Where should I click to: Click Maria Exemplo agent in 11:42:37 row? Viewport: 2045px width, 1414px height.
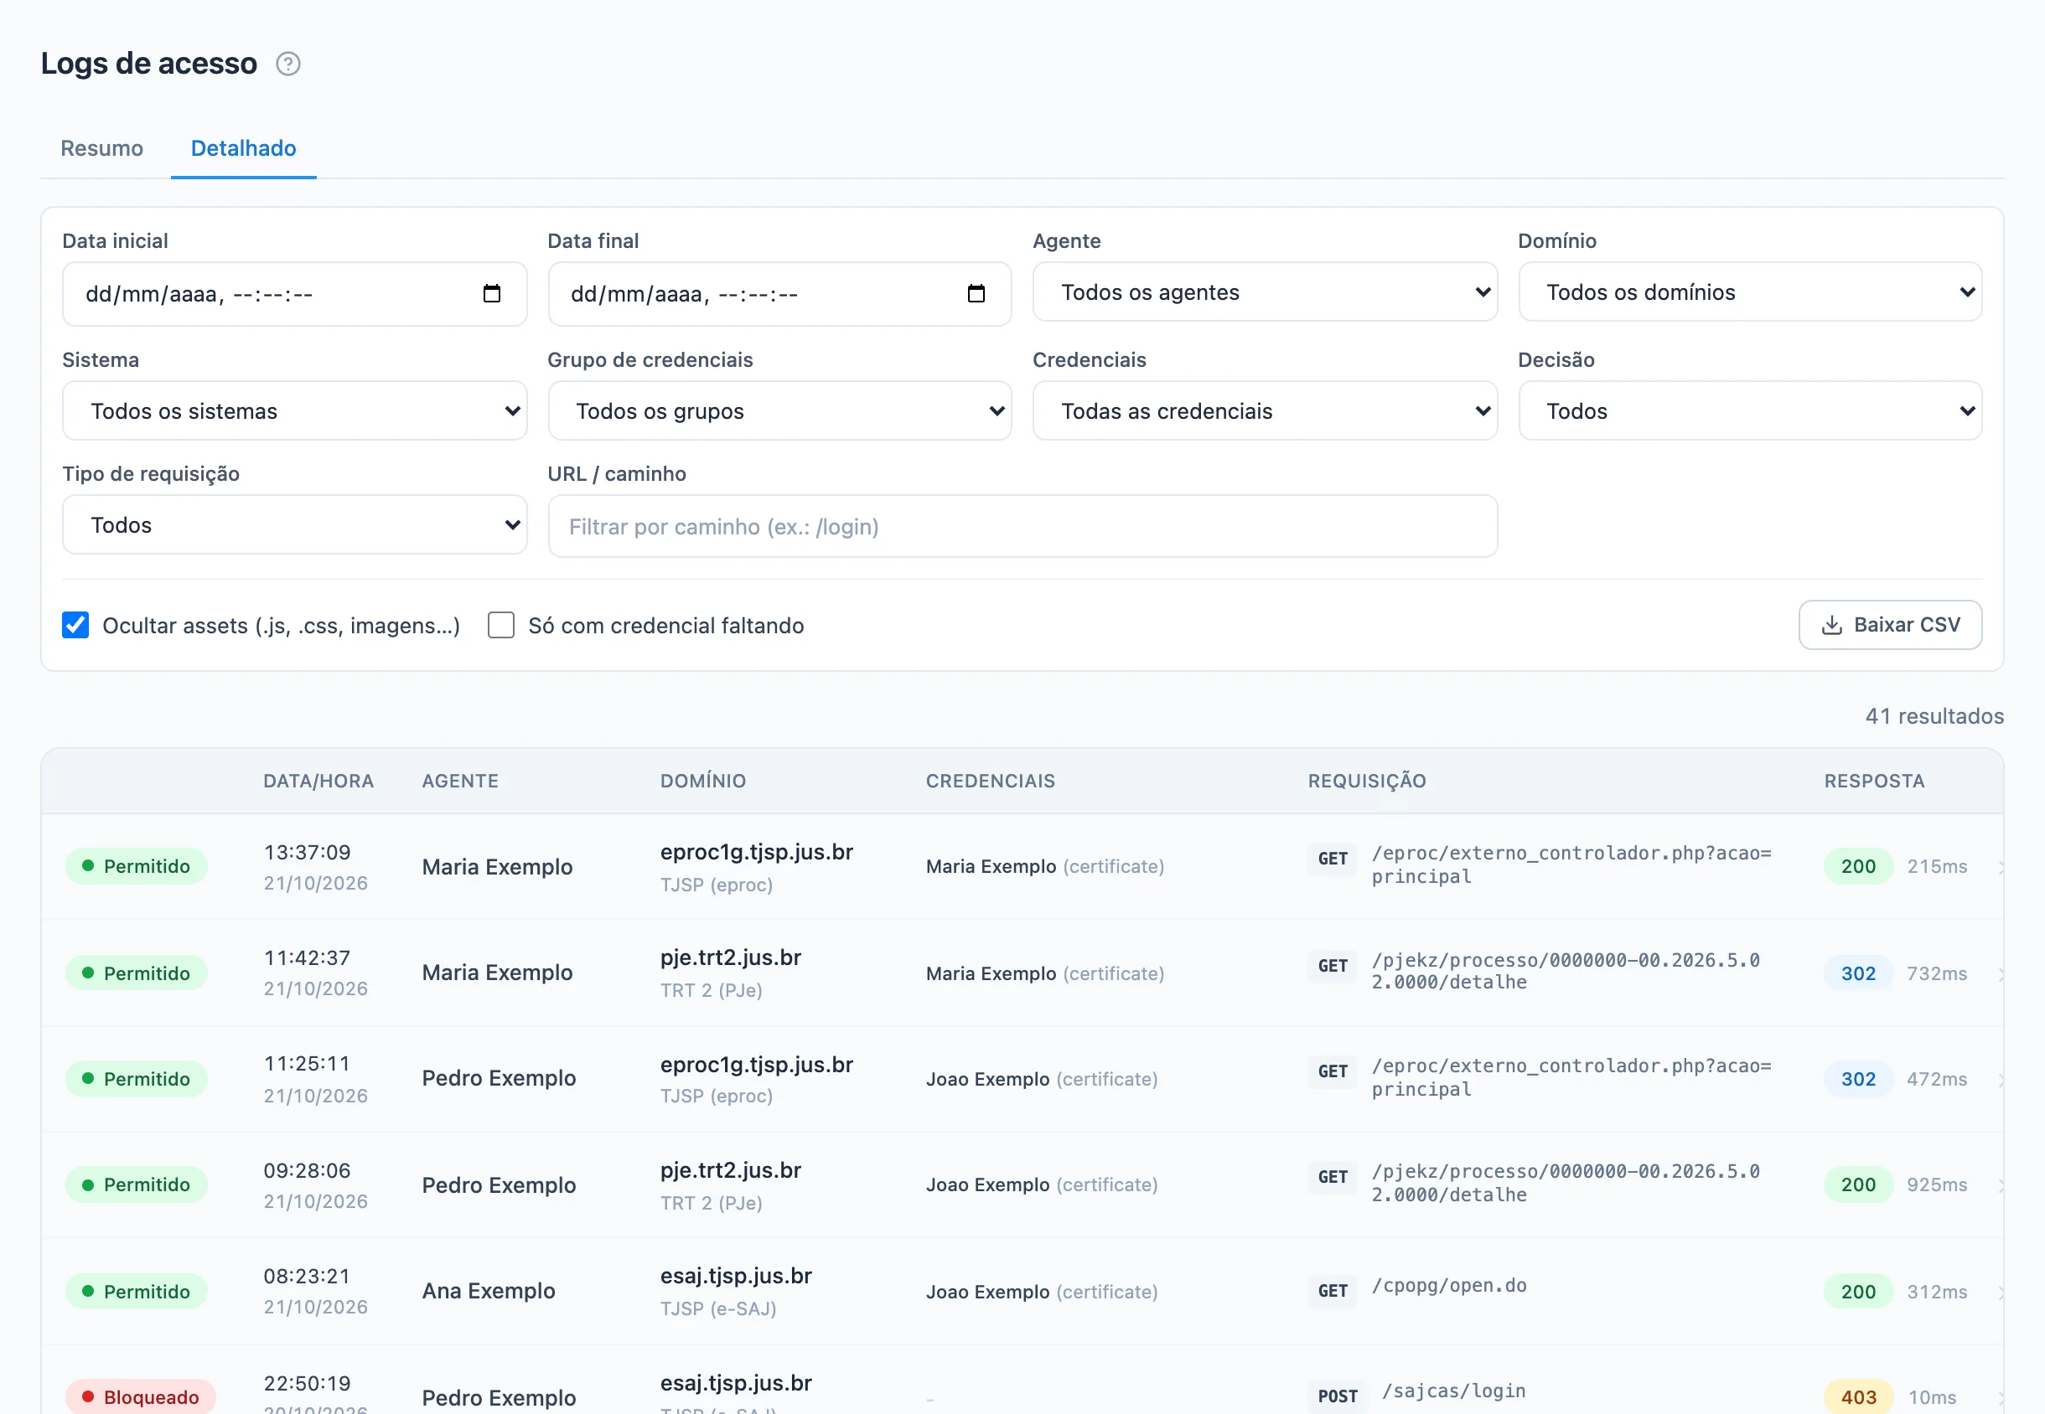coord(497,973)
